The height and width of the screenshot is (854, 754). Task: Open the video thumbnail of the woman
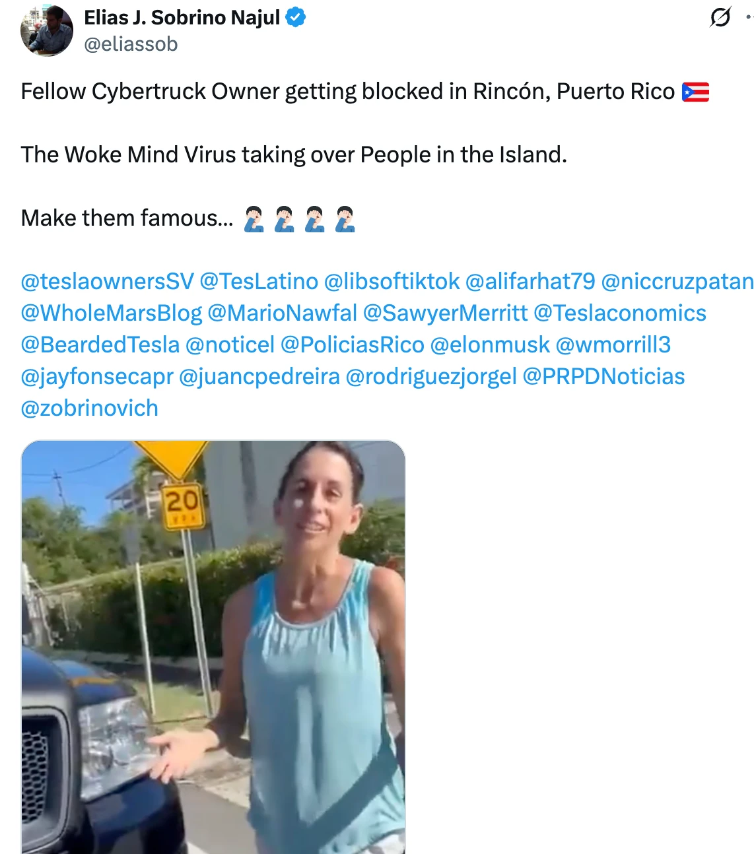[213, 647]
